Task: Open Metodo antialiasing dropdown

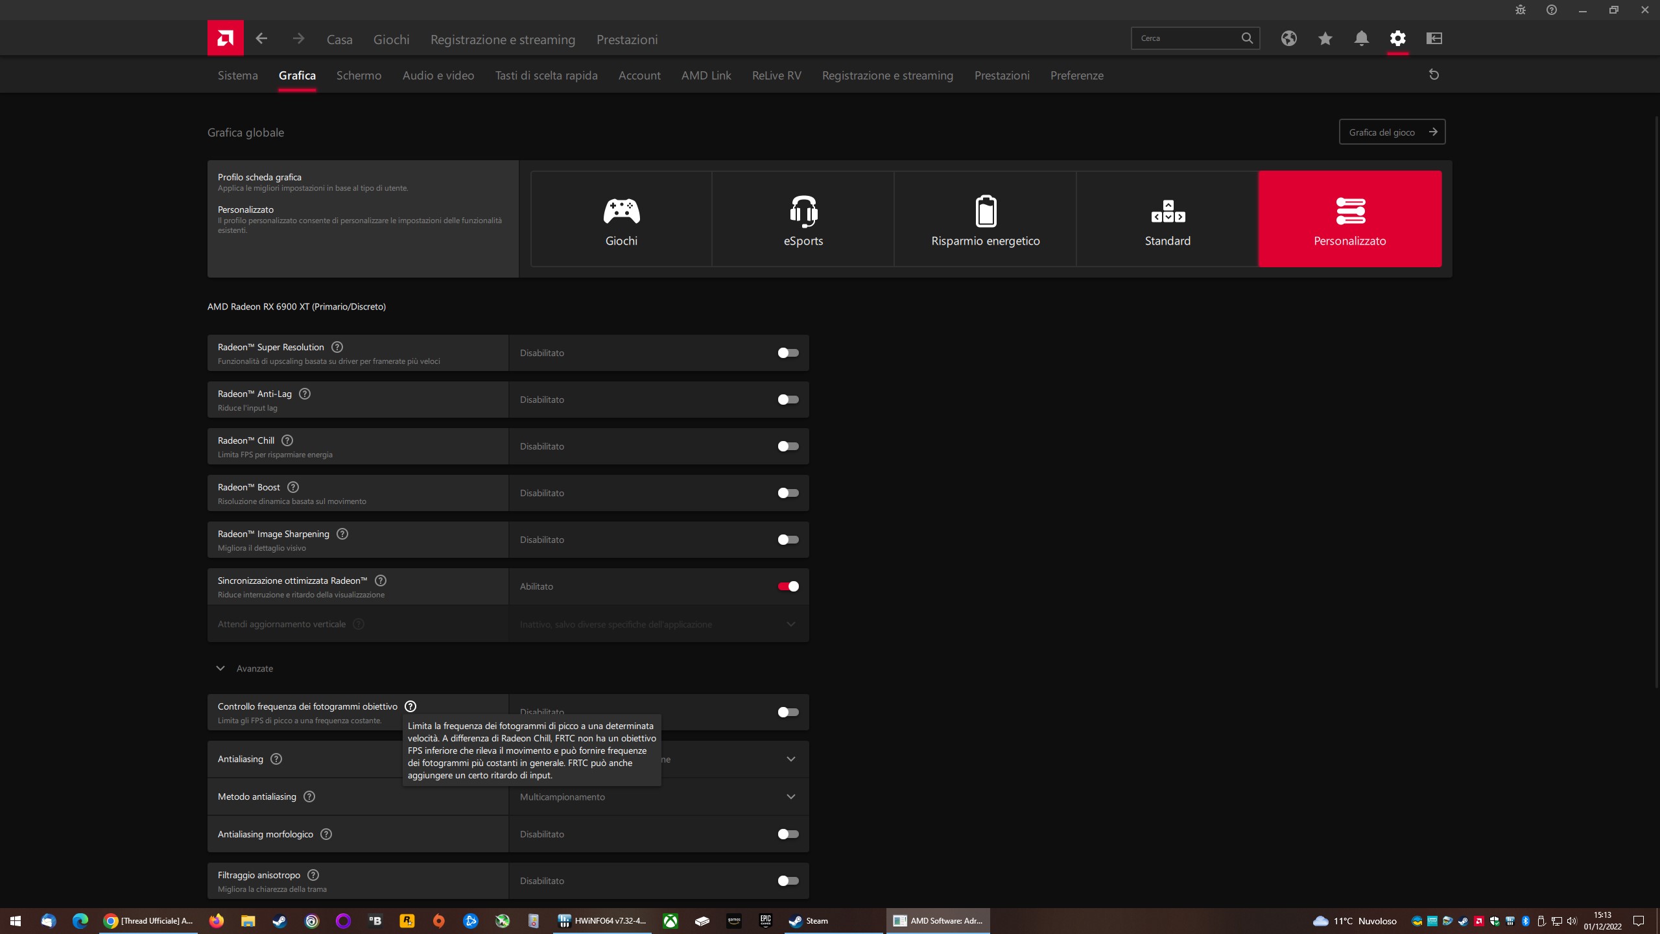Action: coord(659,796)
